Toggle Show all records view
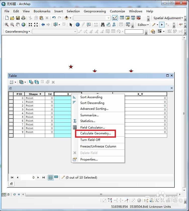The image size is (189, 211). [x=50, y=178]
